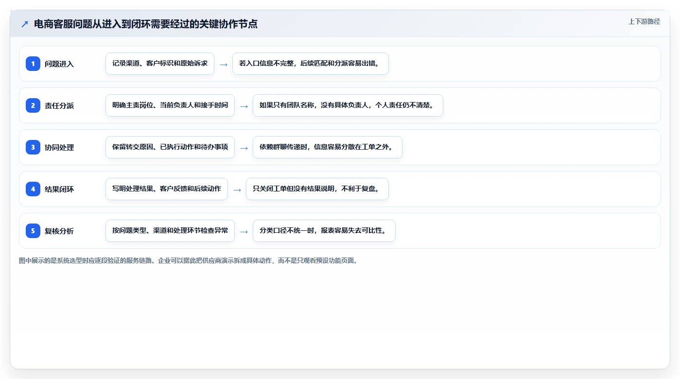Viewport: 680px width, 379px height.
Task: Click the box 保留转交原因、已执行动作和待办事项
Action: (x=170, y=147)
